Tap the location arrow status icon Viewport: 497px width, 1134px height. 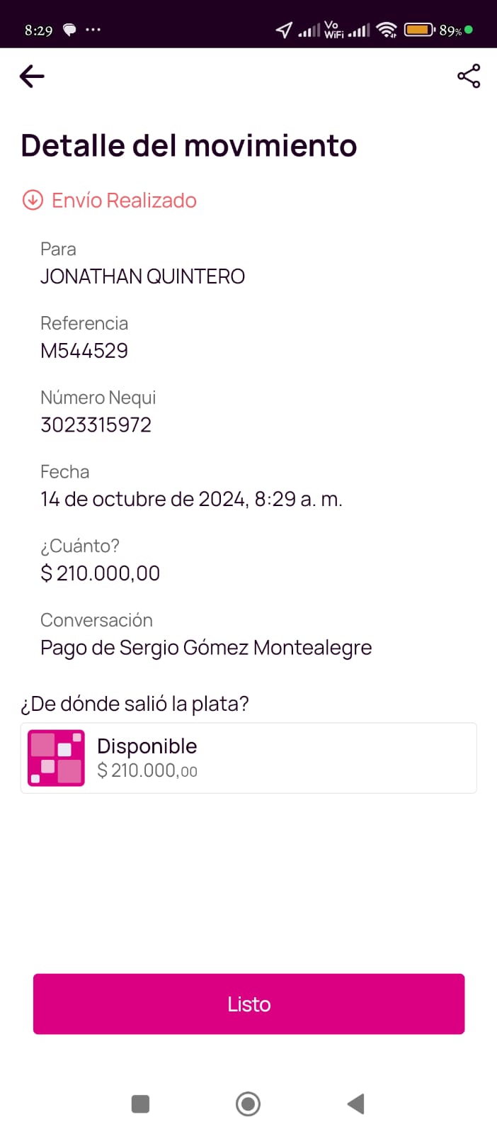coord(284,30)
